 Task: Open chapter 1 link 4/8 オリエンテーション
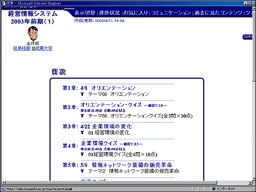tap(108, 88)
